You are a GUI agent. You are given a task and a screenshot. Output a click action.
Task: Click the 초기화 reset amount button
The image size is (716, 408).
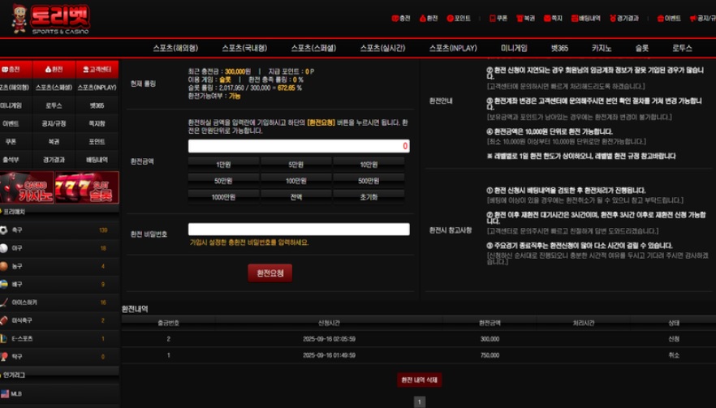[x=369, y=196]
